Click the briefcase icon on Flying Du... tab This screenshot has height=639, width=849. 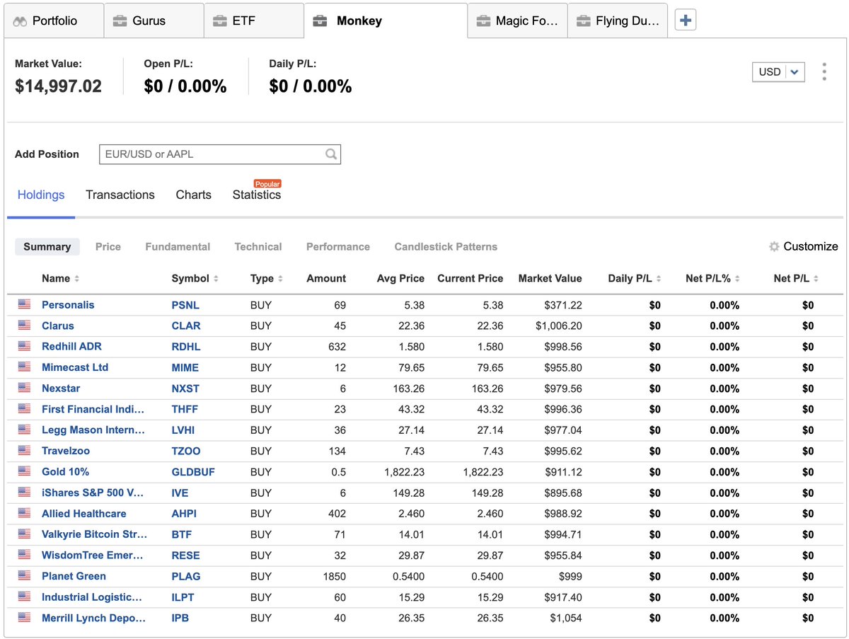click(x=584, y=21)
